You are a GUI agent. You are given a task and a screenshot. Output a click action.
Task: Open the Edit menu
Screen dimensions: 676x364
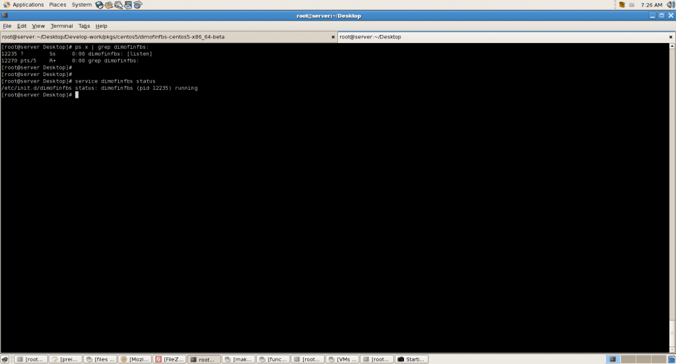pyautogui.click(x=22, y=26)
